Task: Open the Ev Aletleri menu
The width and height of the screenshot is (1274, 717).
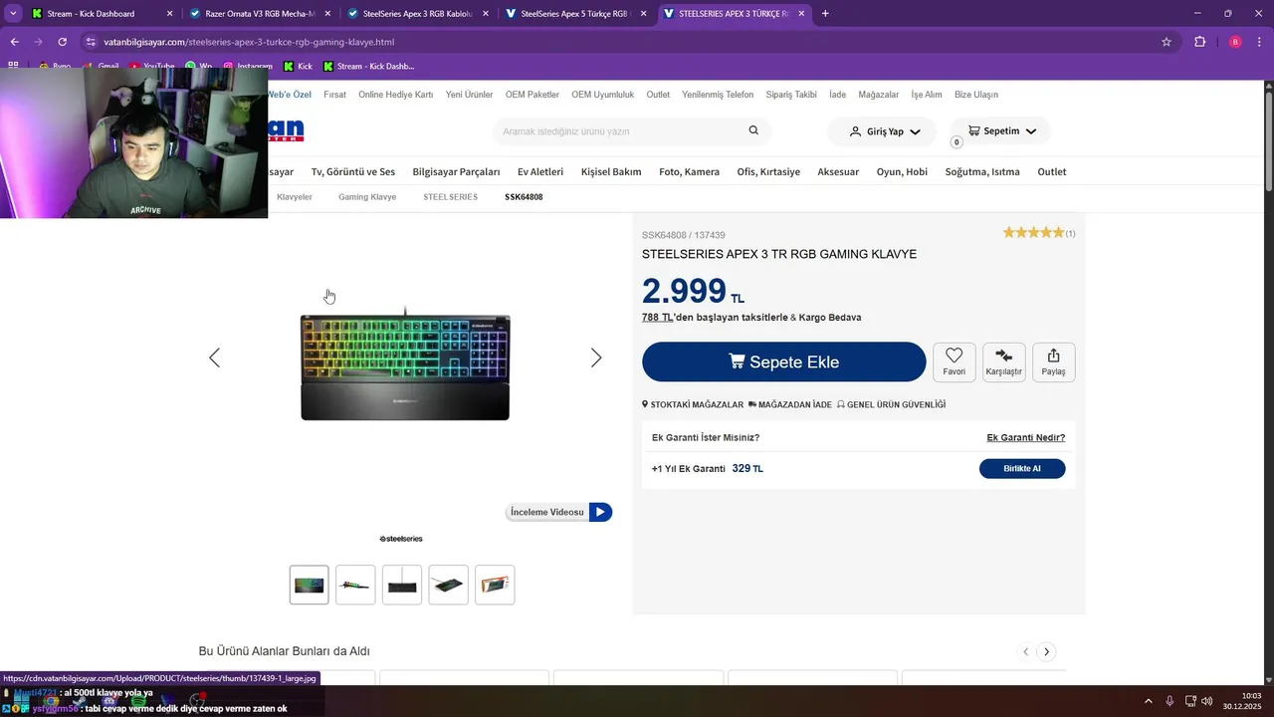Action: tap(540, 171)
